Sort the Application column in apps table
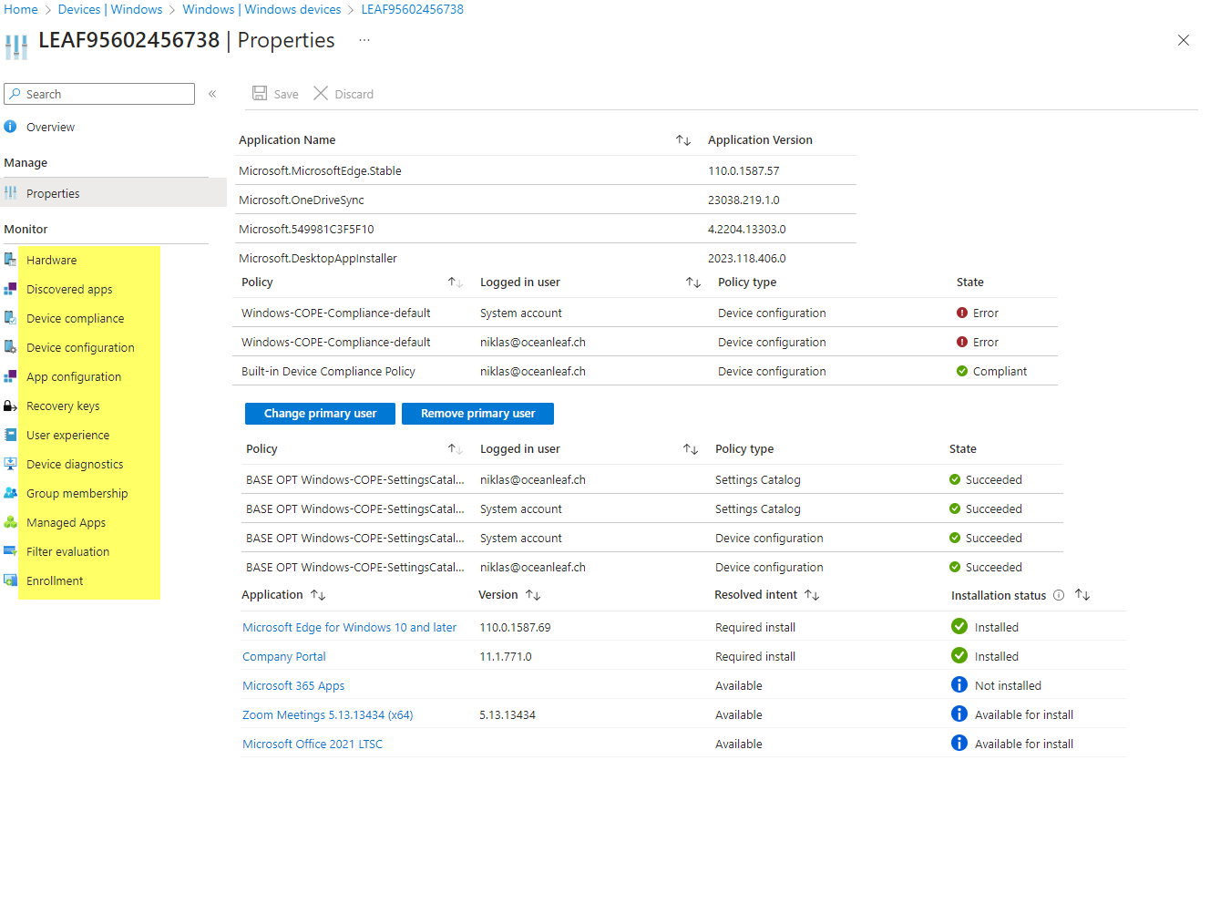 coord(318,595)
